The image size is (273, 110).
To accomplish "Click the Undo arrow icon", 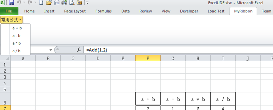I will (19, 2).
